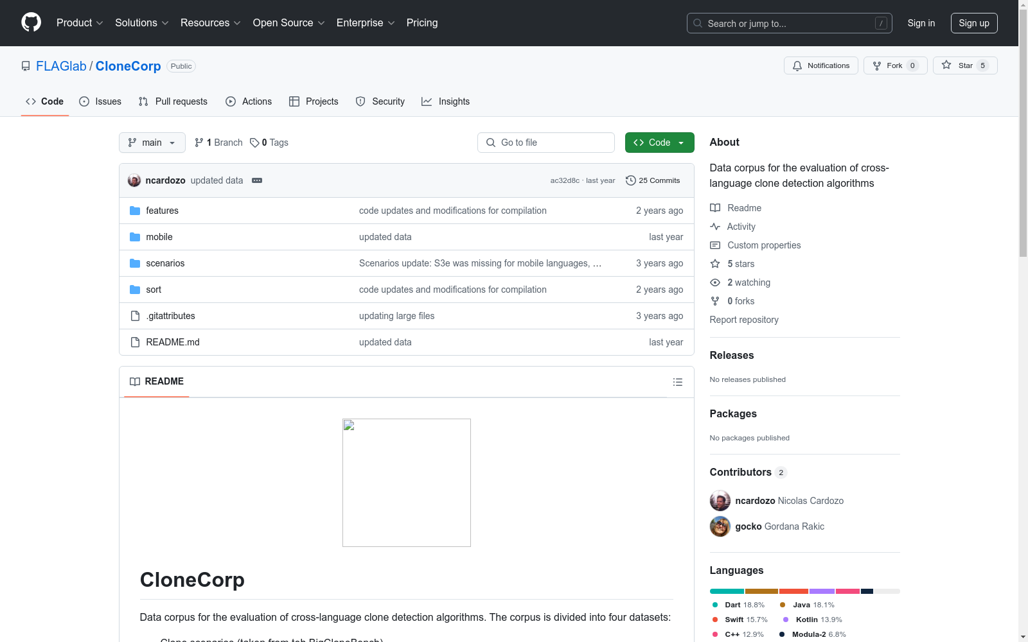Click the scenarios folder icon

135,263
